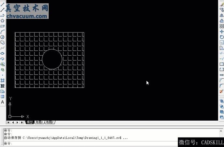Open the 布局2 layout tab
Viewport: 224px width, 147px height.
click(x=50, y=122)
